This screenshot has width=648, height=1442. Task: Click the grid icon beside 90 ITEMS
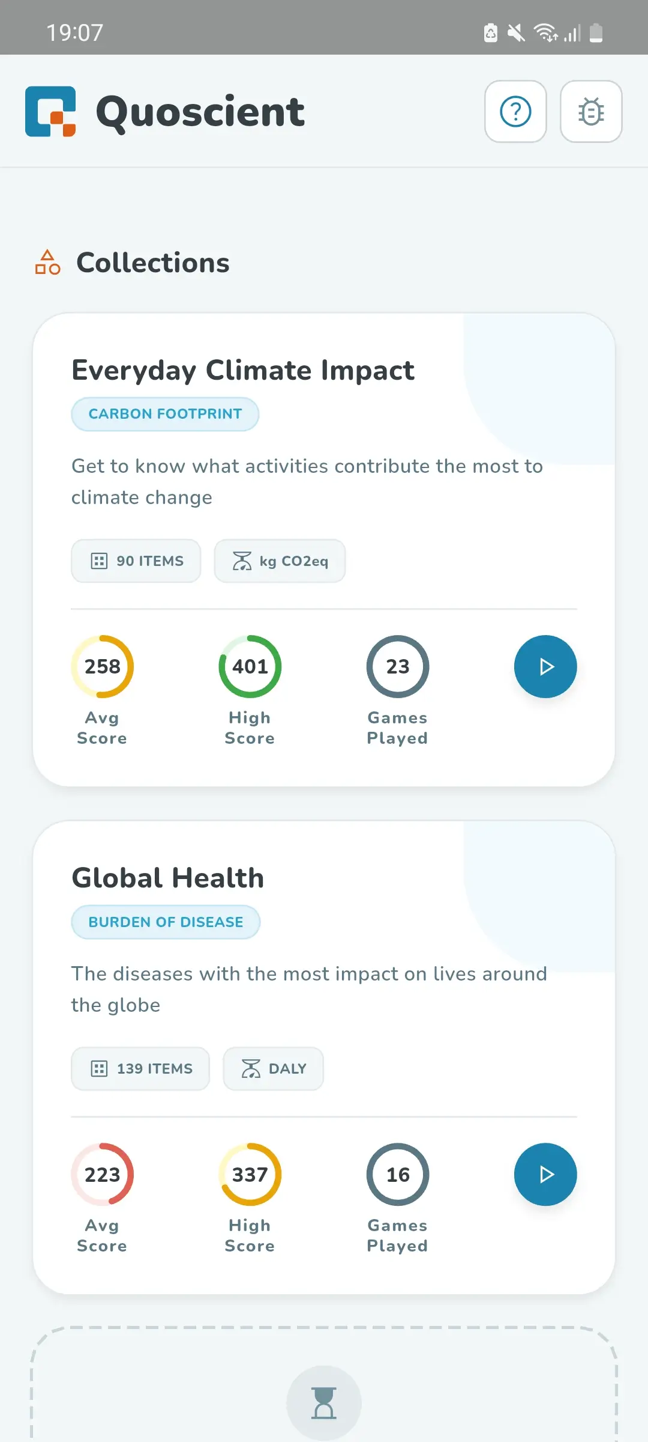99,561
